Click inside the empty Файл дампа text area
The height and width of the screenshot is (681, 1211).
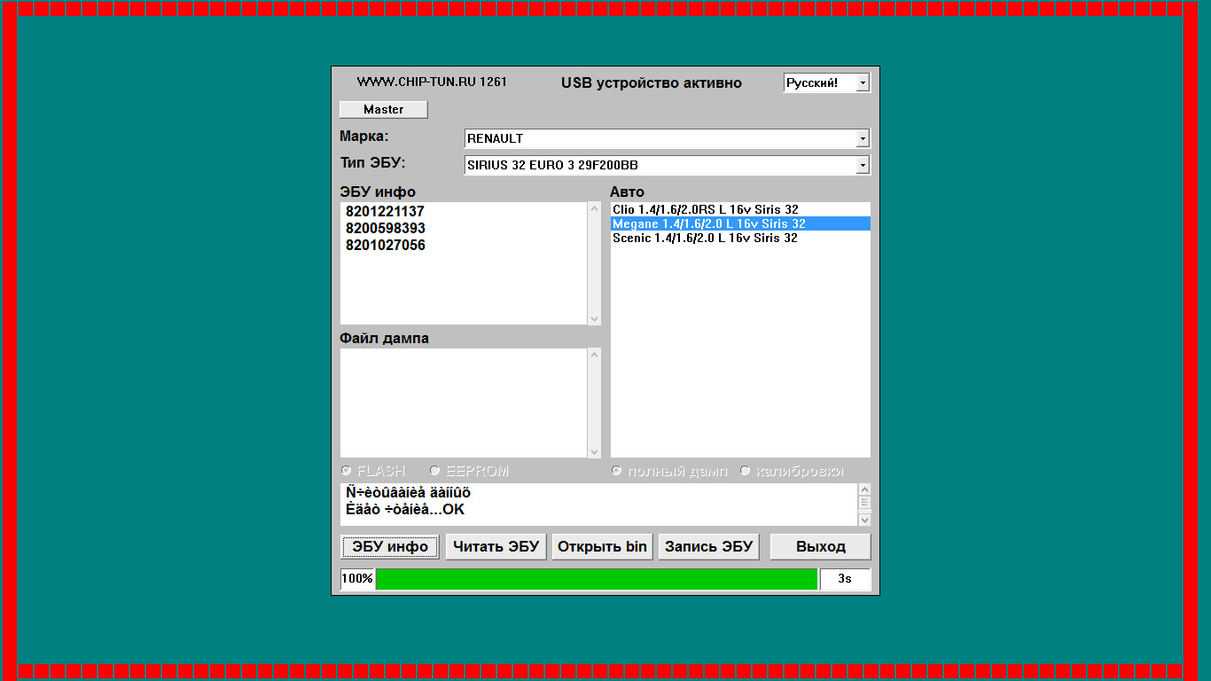tap(464, 403)
